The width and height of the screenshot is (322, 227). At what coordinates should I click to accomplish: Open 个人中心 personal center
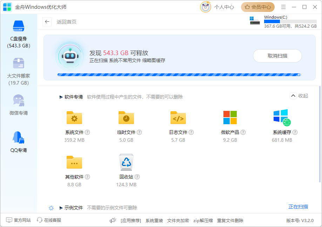tap(224, 7)
